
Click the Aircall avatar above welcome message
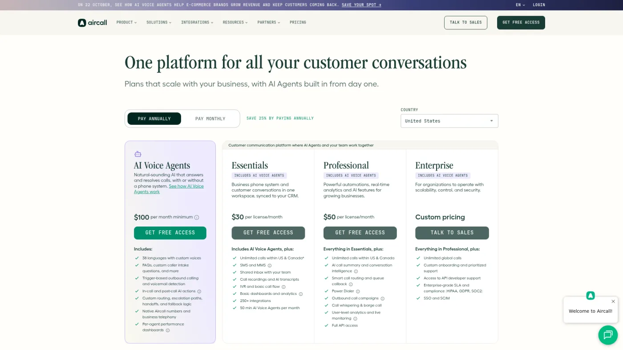(591, 295)
